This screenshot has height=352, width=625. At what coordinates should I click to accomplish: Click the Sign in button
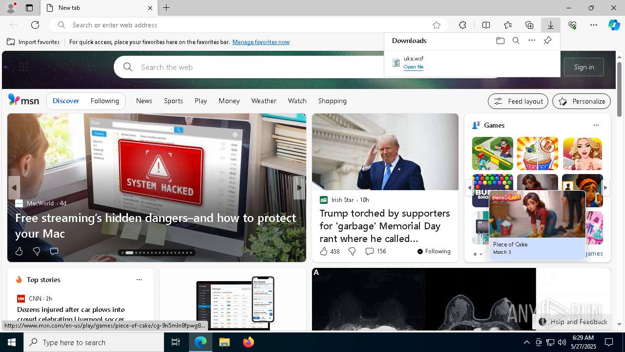584,67
